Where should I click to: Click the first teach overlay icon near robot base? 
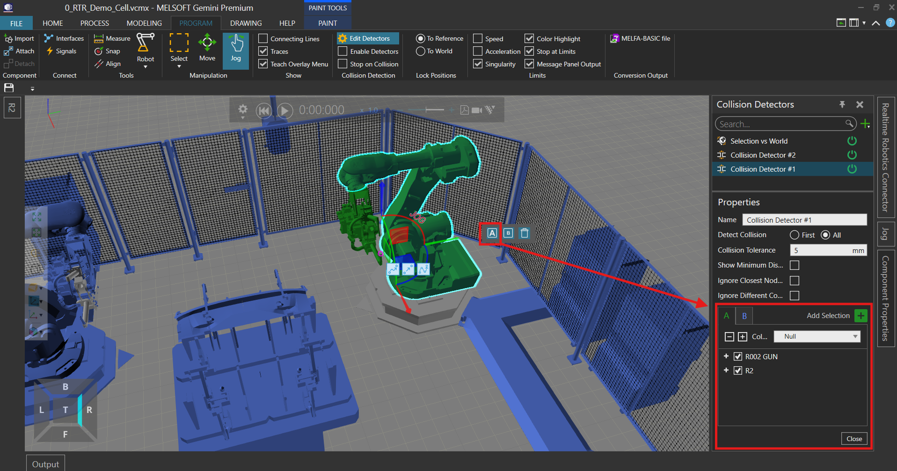[393, 269]
